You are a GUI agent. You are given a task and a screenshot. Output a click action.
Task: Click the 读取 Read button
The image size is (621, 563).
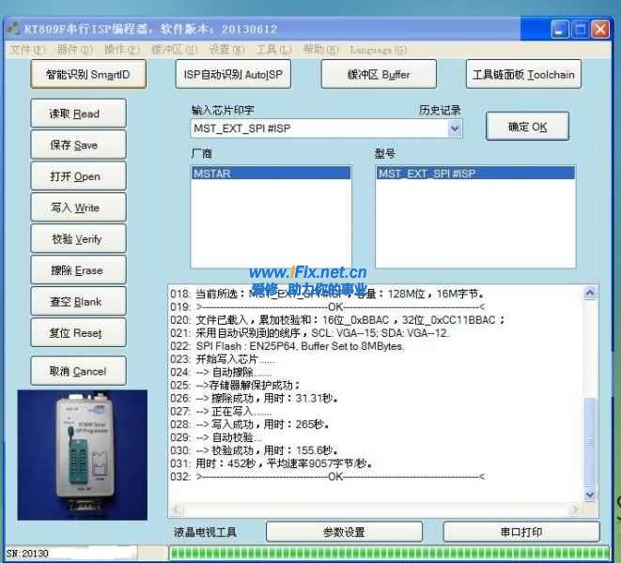78,114
